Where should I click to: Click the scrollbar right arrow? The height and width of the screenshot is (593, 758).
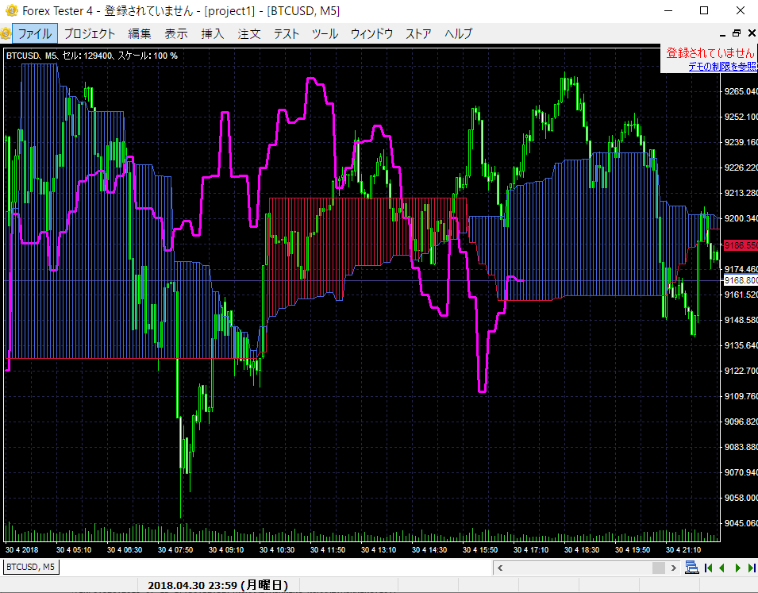coord(673,568)
